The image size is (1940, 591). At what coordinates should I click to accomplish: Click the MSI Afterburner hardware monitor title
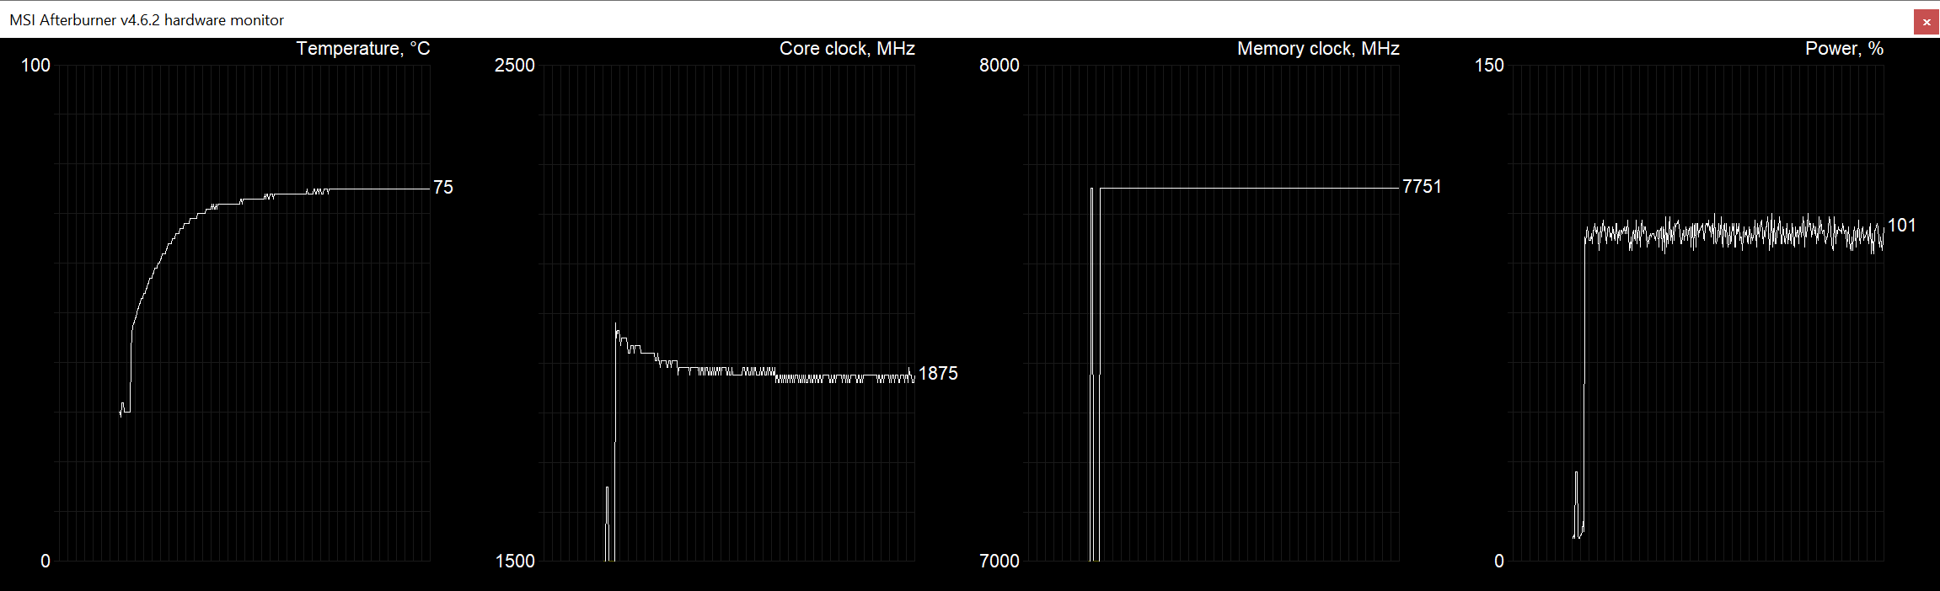pos(147,20)
